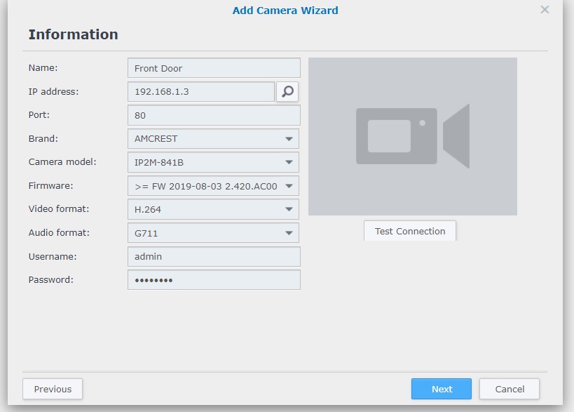The width and height of the screenshot is (574, 412).
Task: Click the Information heading text
Action: pyautogui.click(x=73, y=34)
